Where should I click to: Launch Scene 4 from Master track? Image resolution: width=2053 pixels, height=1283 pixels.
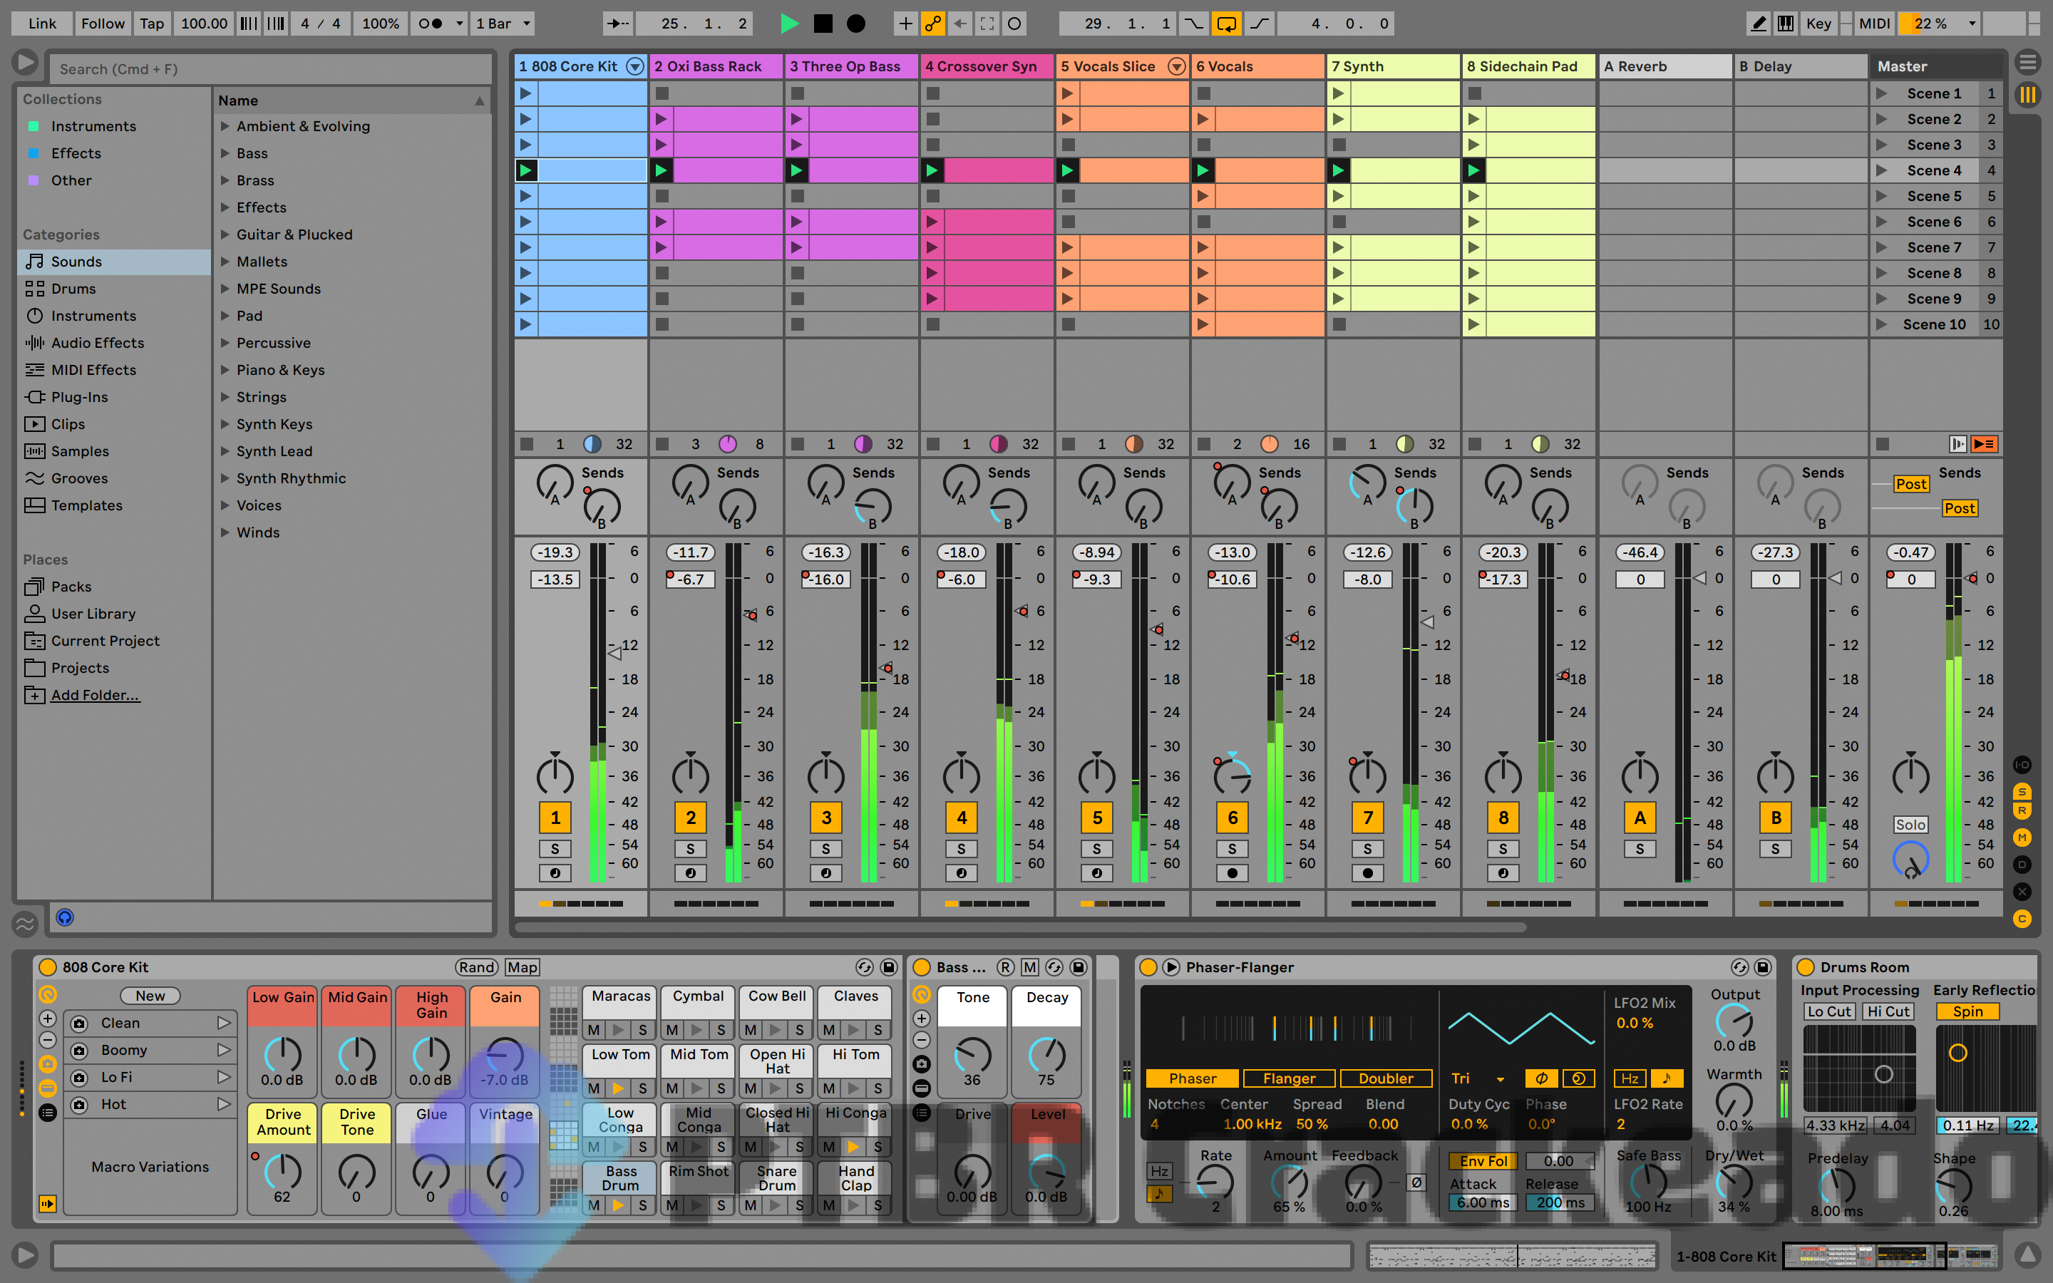click(x=1882, y=170)
